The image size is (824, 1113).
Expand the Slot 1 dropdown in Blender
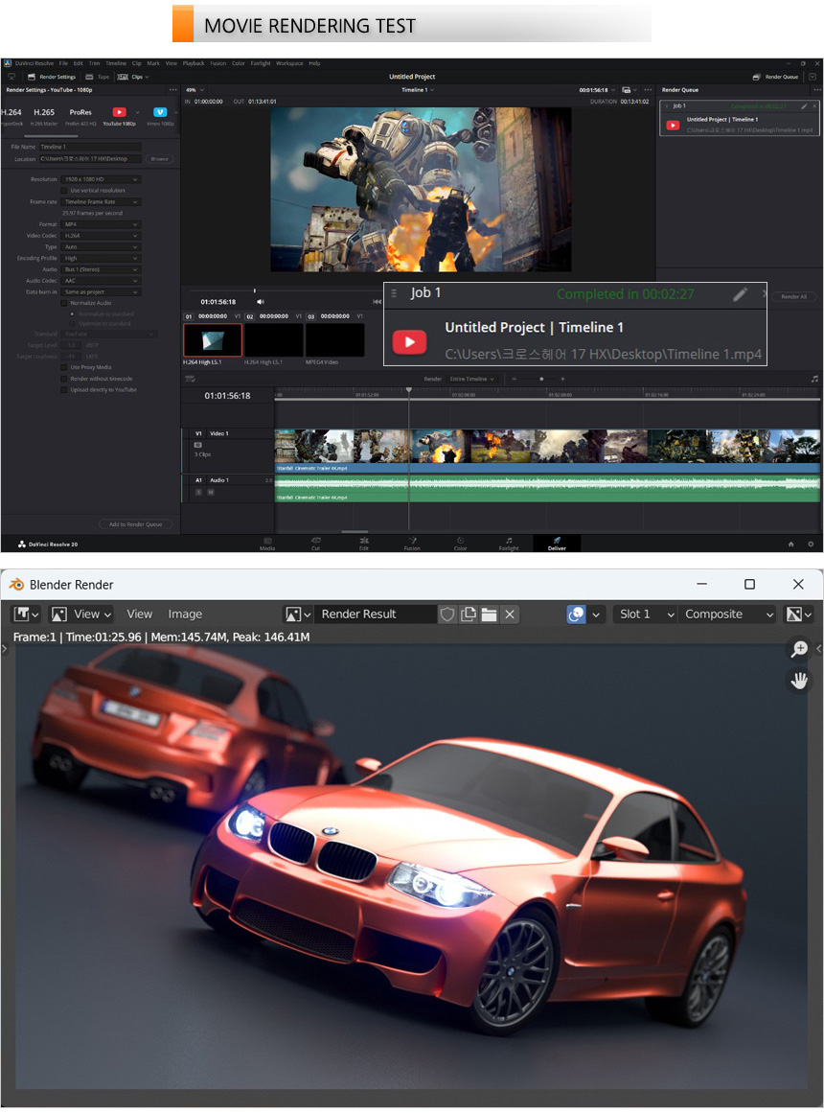(644, 614)
